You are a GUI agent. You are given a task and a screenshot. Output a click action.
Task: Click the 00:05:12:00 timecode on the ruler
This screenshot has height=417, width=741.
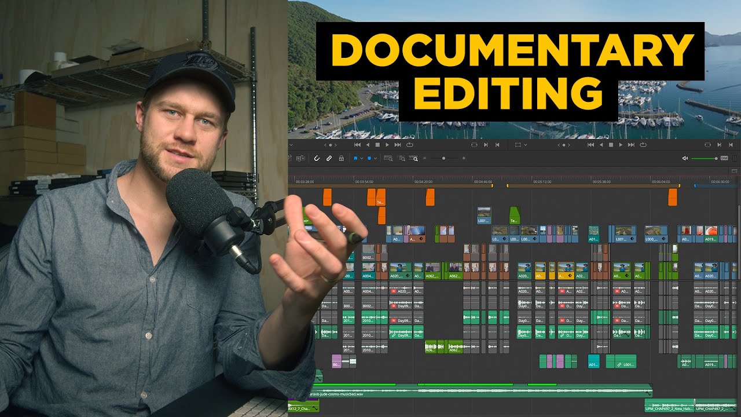[542, 181]
